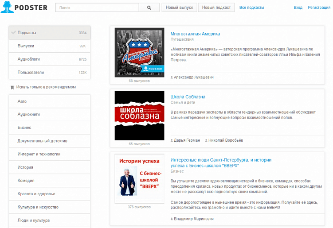
Task: Click the 122K users count
Action: coord(82,73)
